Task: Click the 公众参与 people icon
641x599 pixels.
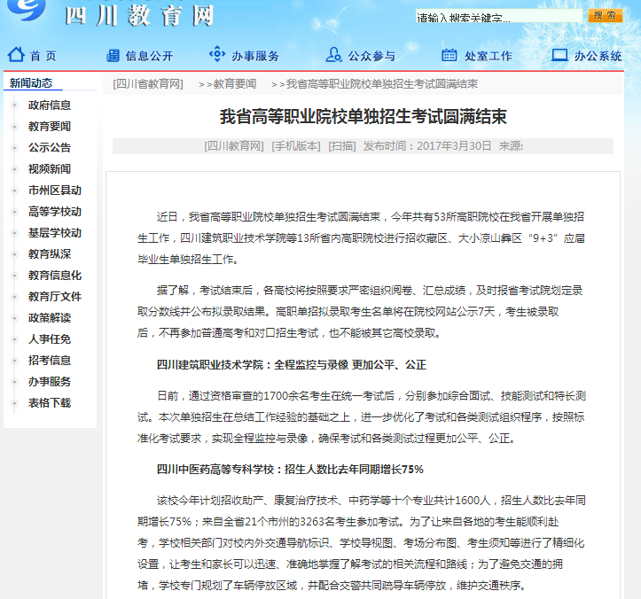Action: click(333, 55)
